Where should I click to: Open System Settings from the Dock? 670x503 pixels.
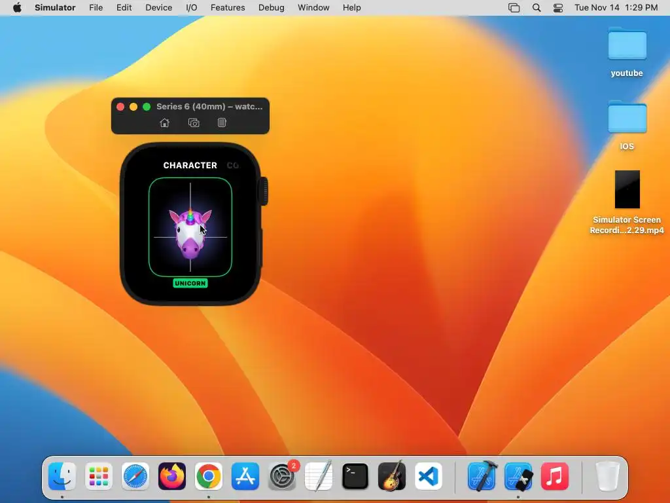282,476
